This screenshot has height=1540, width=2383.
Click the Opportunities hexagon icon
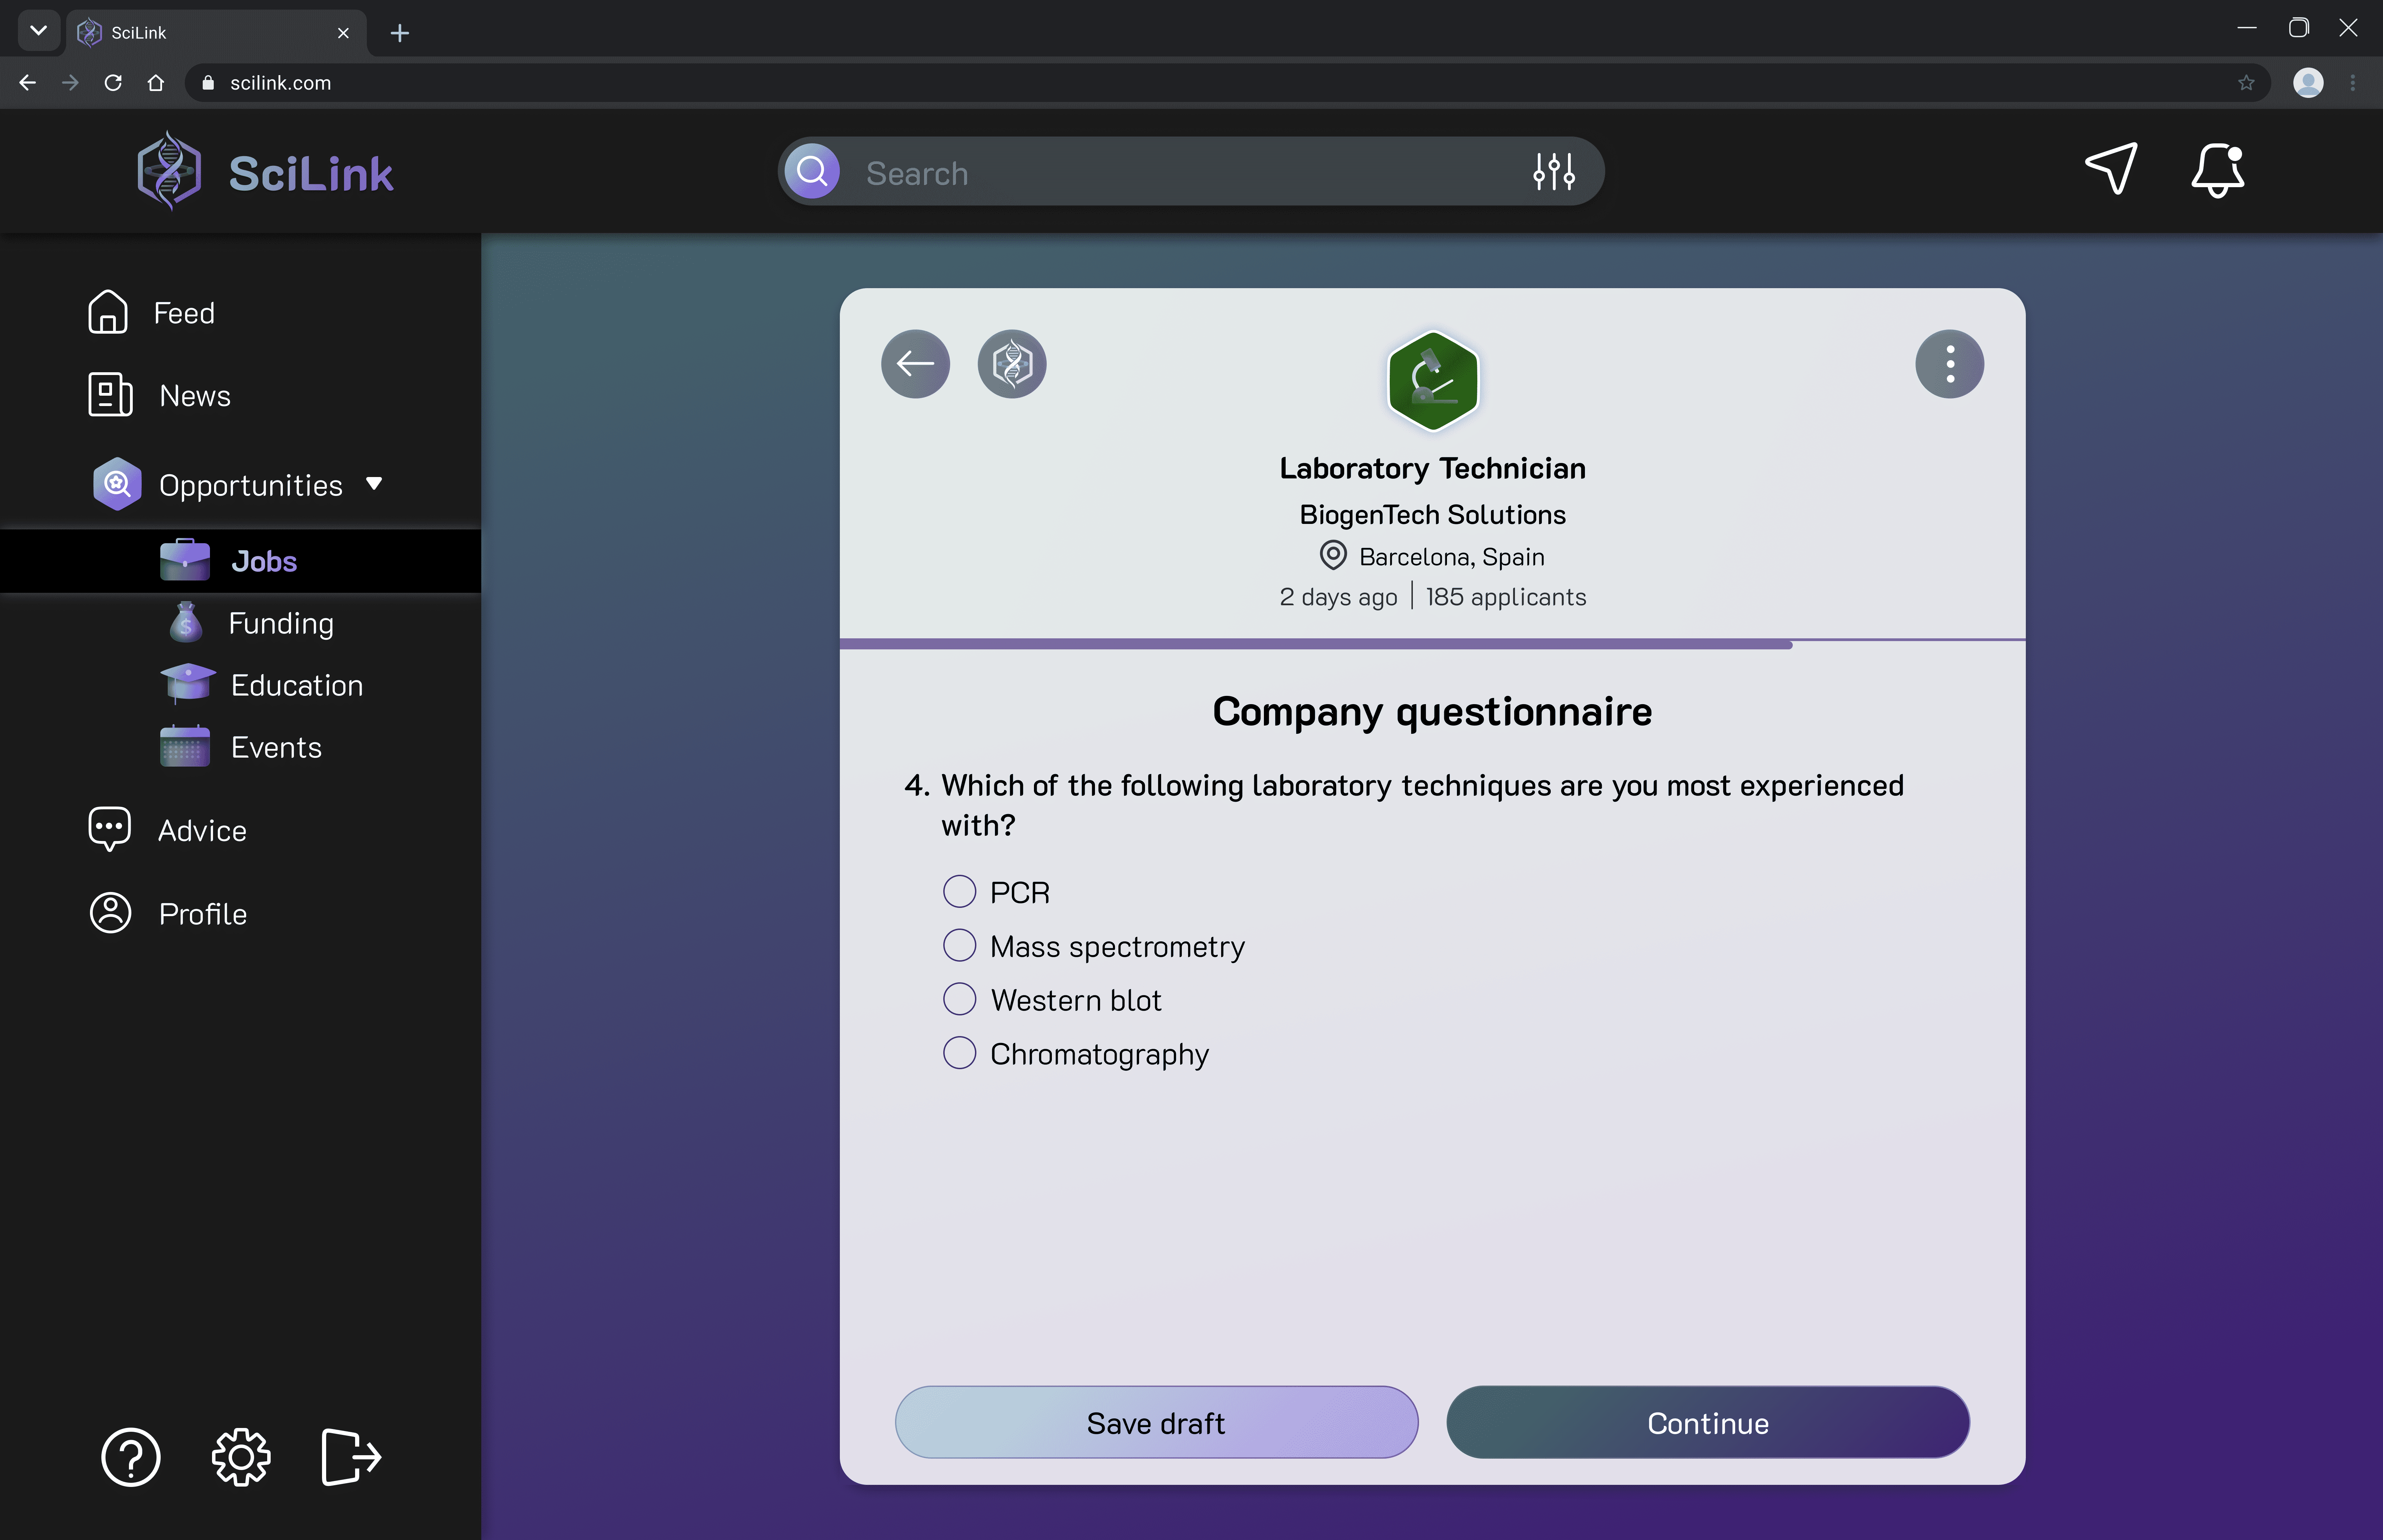point(117,484)
